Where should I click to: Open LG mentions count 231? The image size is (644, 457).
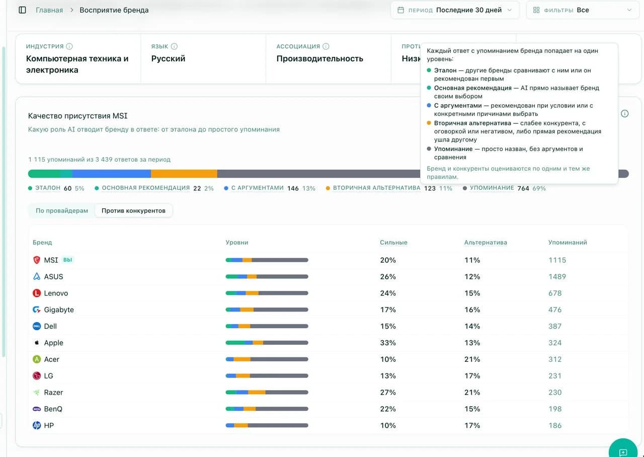coord(555,376)
